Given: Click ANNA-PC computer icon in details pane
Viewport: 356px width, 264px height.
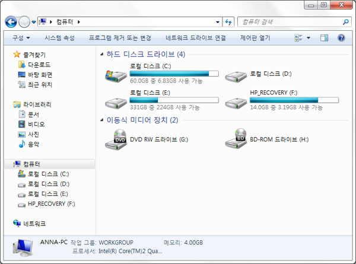Looking at the screenshot, I should click(23, 248).
